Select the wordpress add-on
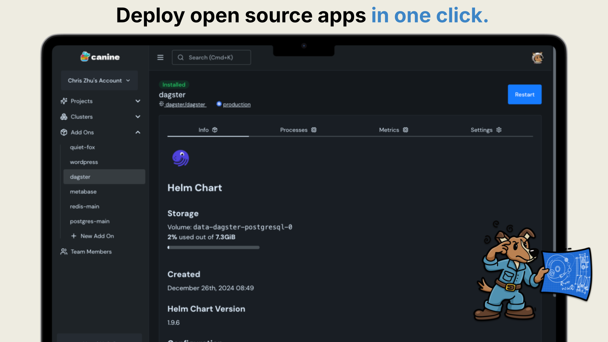The image size is (608, 342). click(84, 162)
